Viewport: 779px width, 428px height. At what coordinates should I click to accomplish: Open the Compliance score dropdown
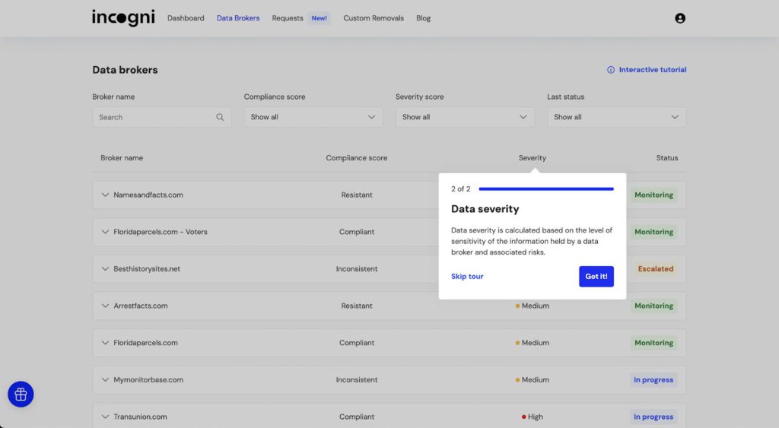[x=313, y=117]
